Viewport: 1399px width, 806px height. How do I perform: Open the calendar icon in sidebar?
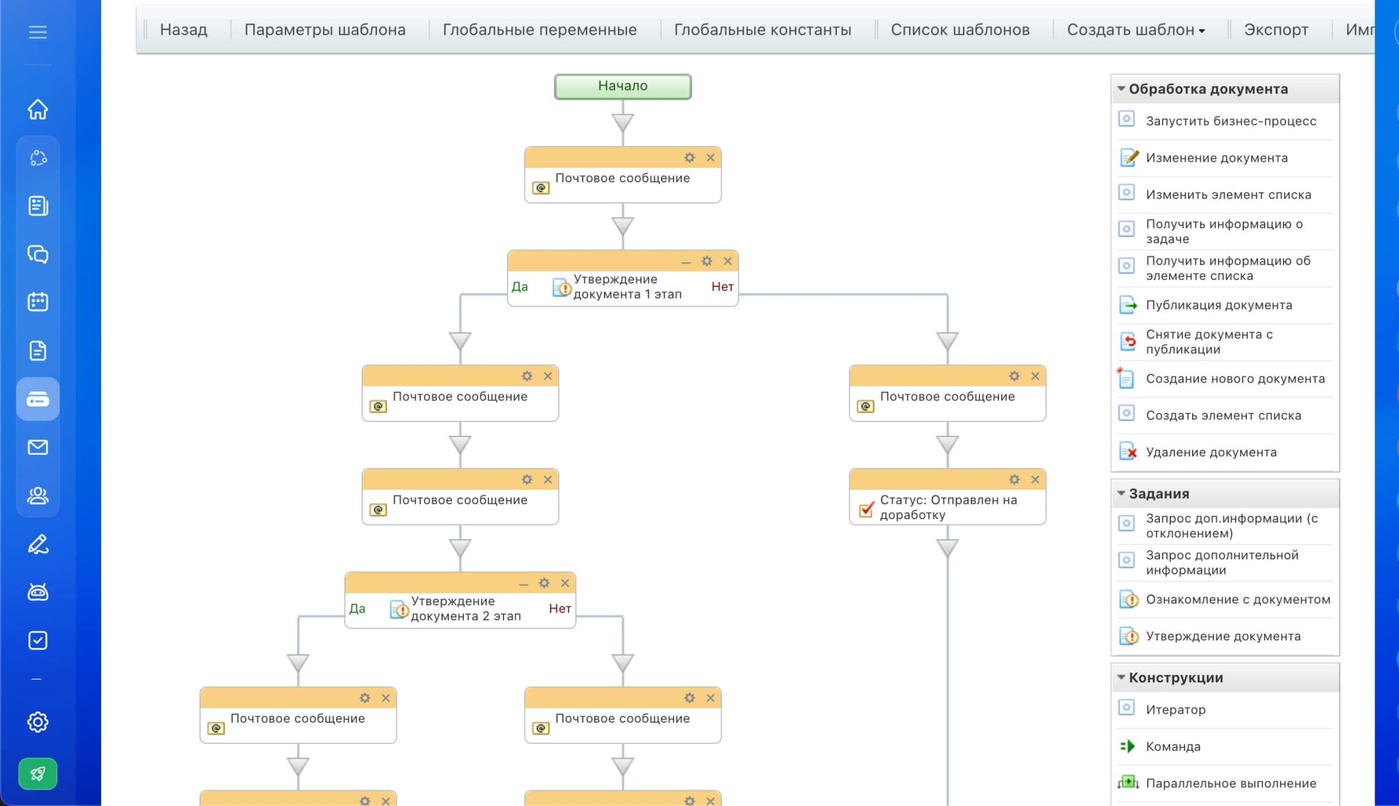tap(38, 302)
